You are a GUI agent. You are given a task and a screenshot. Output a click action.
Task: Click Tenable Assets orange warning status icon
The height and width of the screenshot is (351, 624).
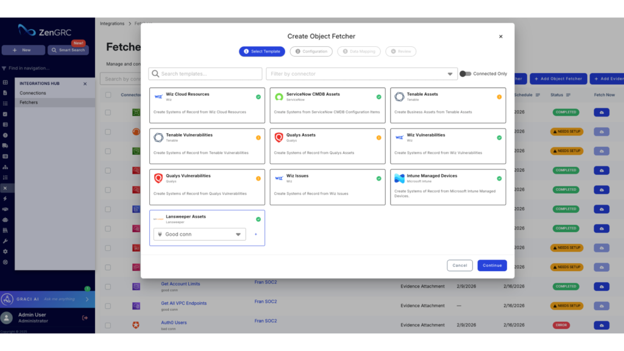click(x=499, y=97)
